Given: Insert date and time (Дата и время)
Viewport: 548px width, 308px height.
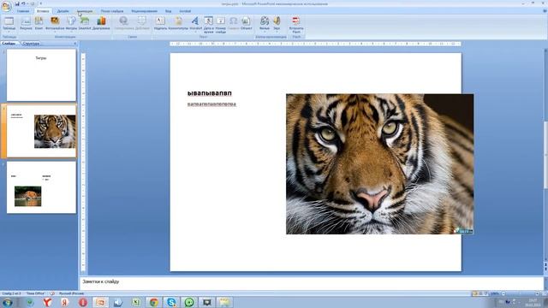Looking at the screenshot, I should [x=208, y=25].
